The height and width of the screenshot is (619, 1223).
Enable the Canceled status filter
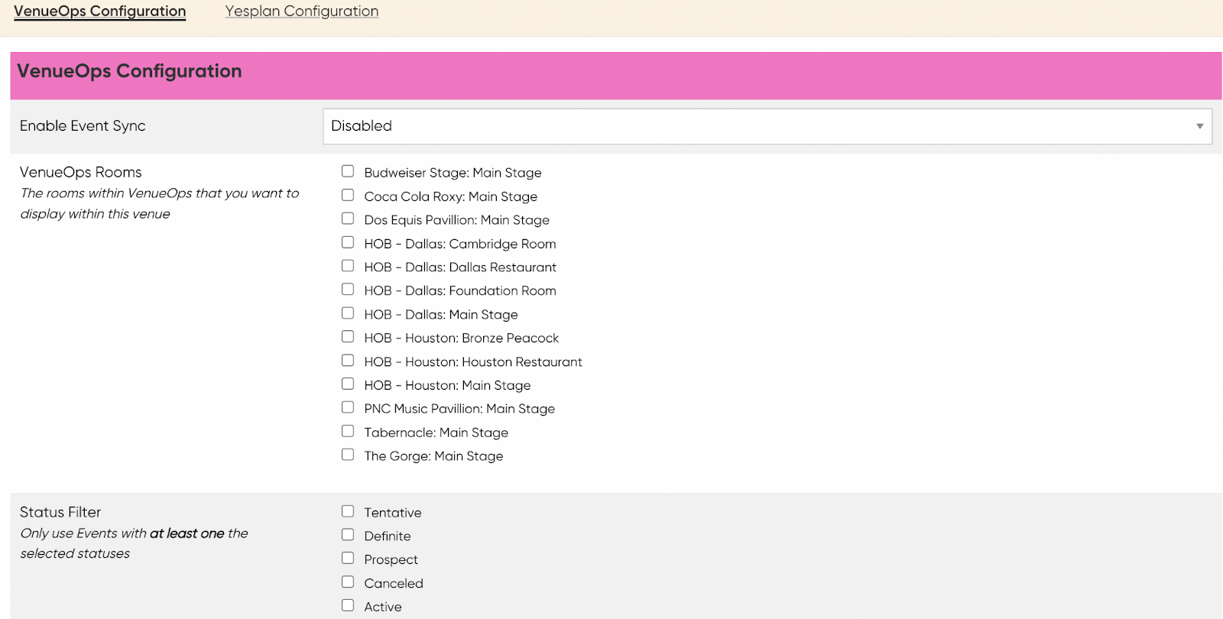point(348,582)
